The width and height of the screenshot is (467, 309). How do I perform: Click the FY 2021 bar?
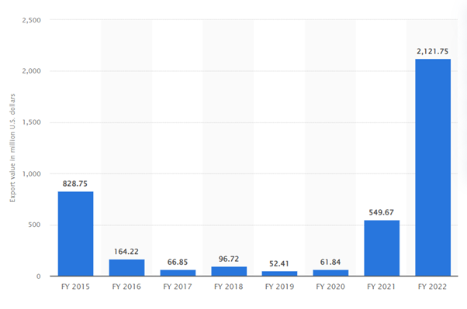382,248
